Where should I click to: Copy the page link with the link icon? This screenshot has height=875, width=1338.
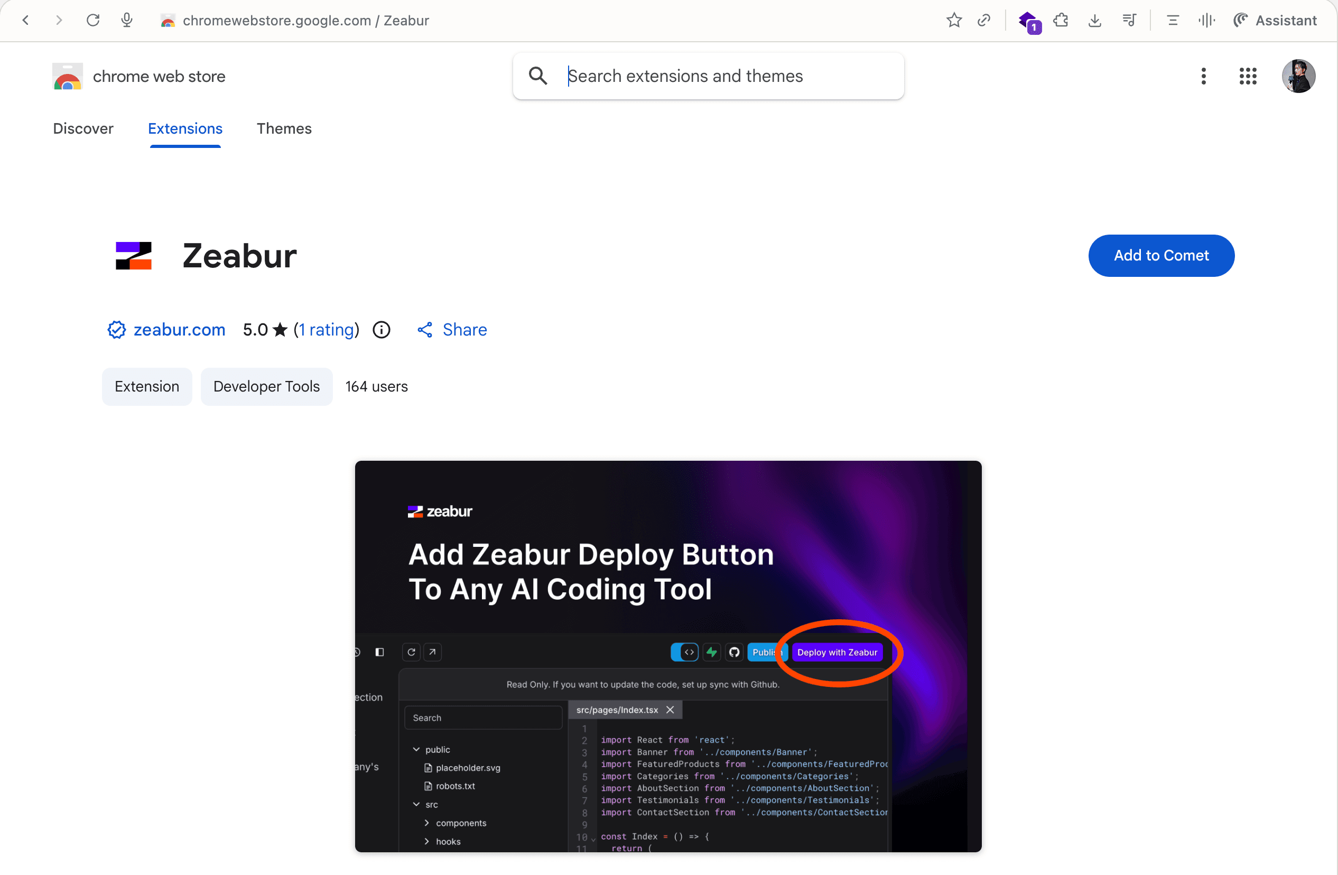984,20
